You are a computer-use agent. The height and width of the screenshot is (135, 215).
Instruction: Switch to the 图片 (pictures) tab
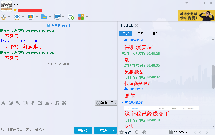point(140,34)
